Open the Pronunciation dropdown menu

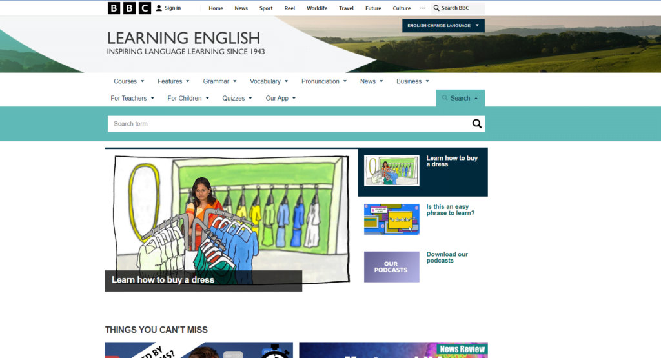[324, 81]
